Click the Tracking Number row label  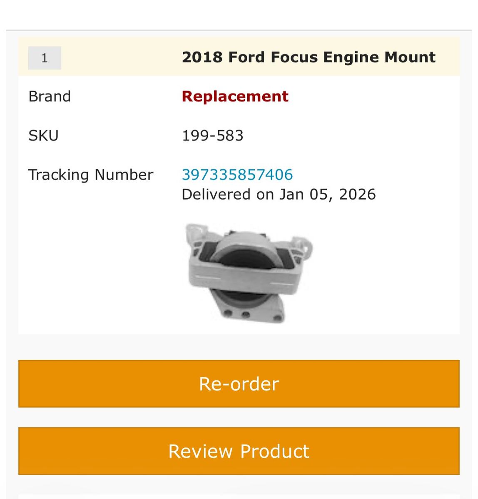pyautogui.click(x=90, y=175)
